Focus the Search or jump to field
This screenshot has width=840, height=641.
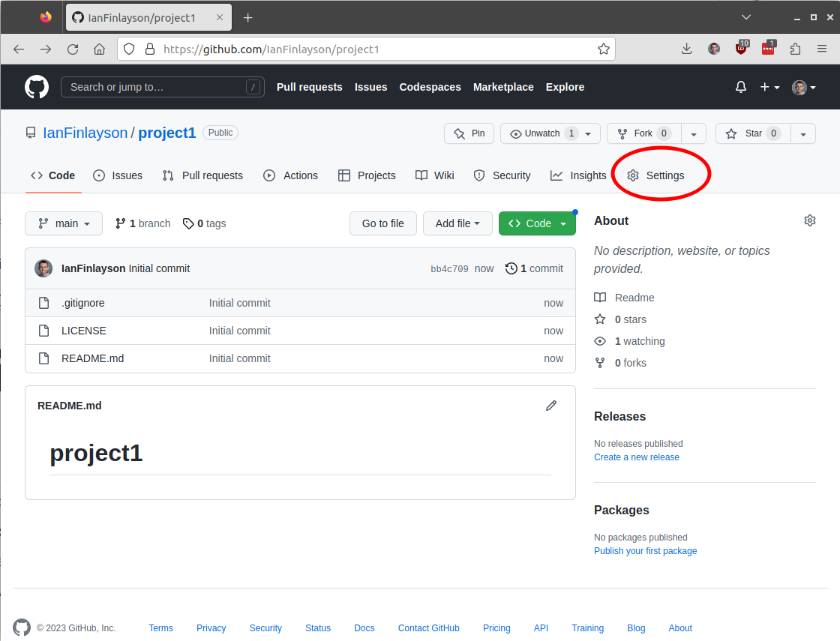tap(162, 87)
